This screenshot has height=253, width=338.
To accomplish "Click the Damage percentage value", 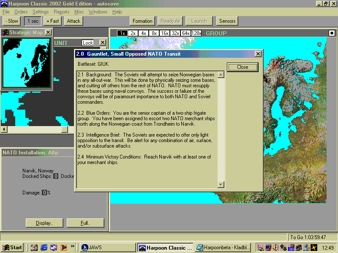I will click(x=44, y=193).
